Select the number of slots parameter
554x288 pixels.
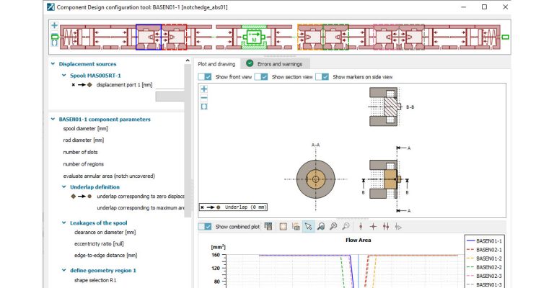pos(80,153)
